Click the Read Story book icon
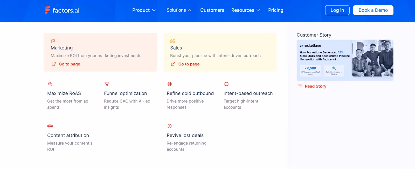 300,86
